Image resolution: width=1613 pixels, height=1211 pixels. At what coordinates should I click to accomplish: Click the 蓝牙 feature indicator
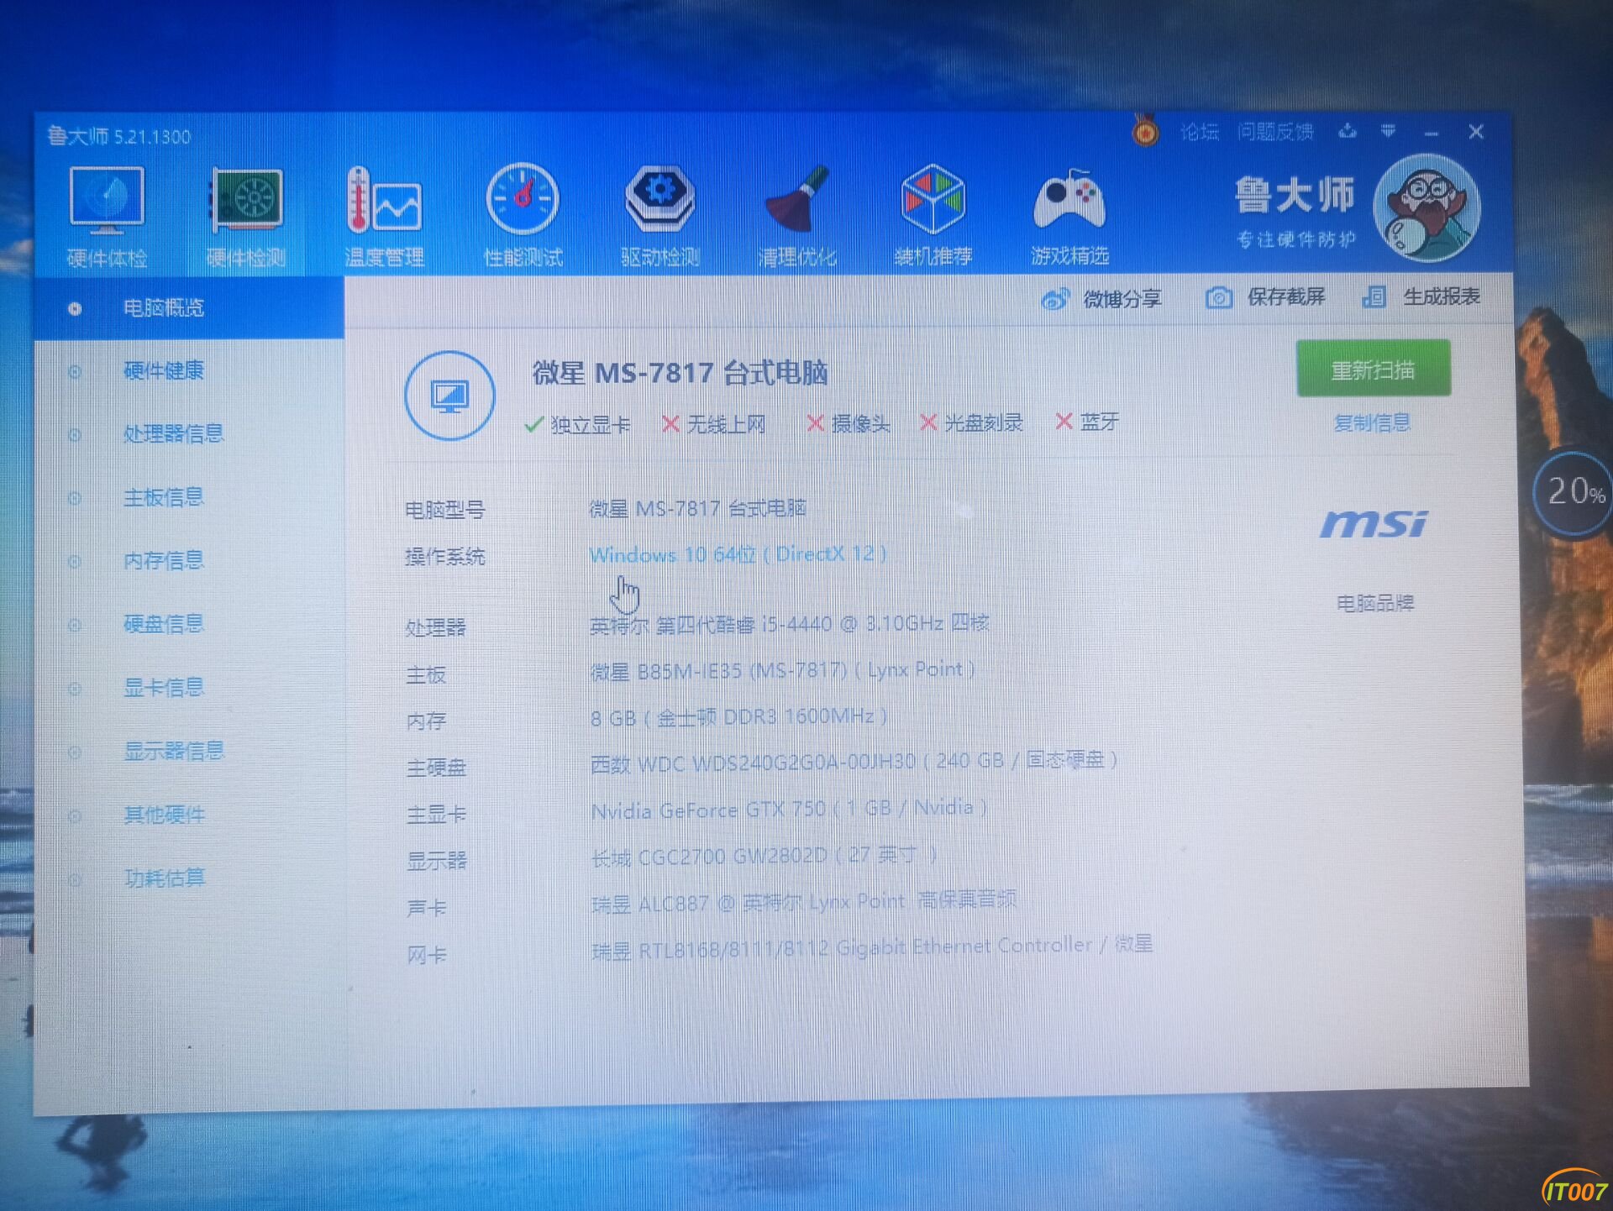pyautogui.click(x=1088, y=422)
